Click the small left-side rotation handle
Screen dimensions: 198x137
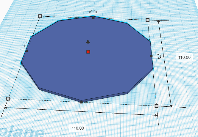click(x=25, y=44)
